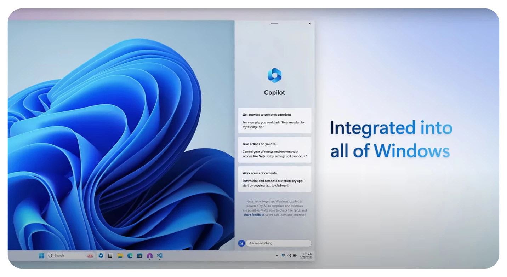
Task: Click the volume speaker icon
Action: [289, 255]
